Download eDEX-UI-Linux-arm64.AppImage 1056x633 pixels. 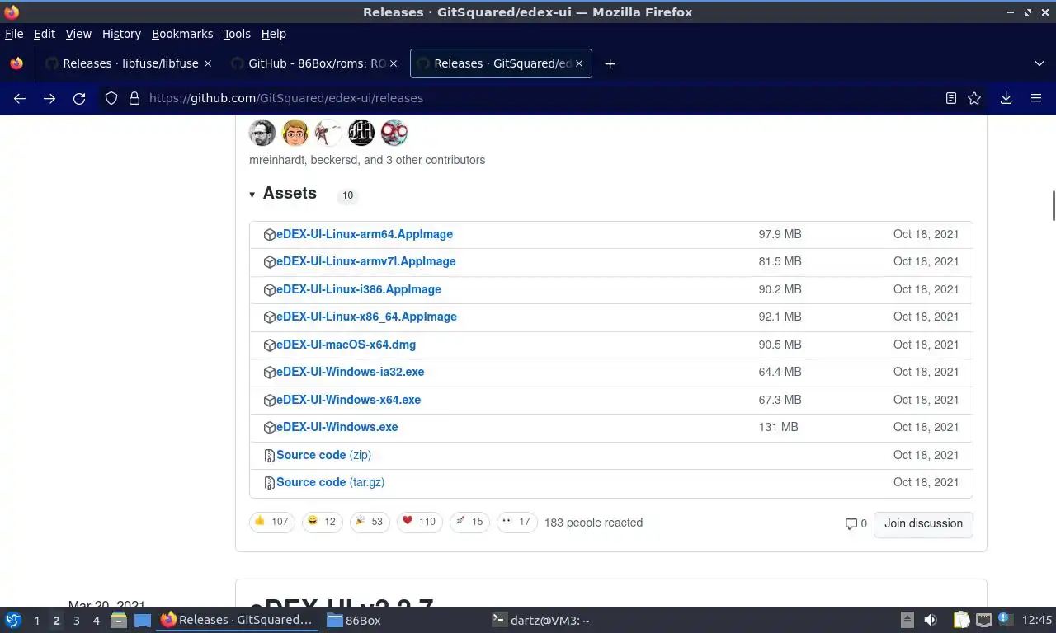(364, 234)
